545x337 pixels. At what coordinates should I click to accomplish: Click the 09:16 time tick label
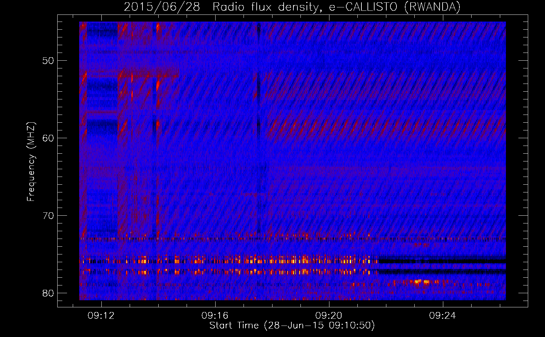(215, 315)
